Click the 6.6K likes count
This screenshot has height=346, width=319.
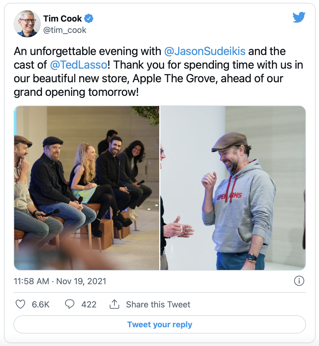[41, 304]
